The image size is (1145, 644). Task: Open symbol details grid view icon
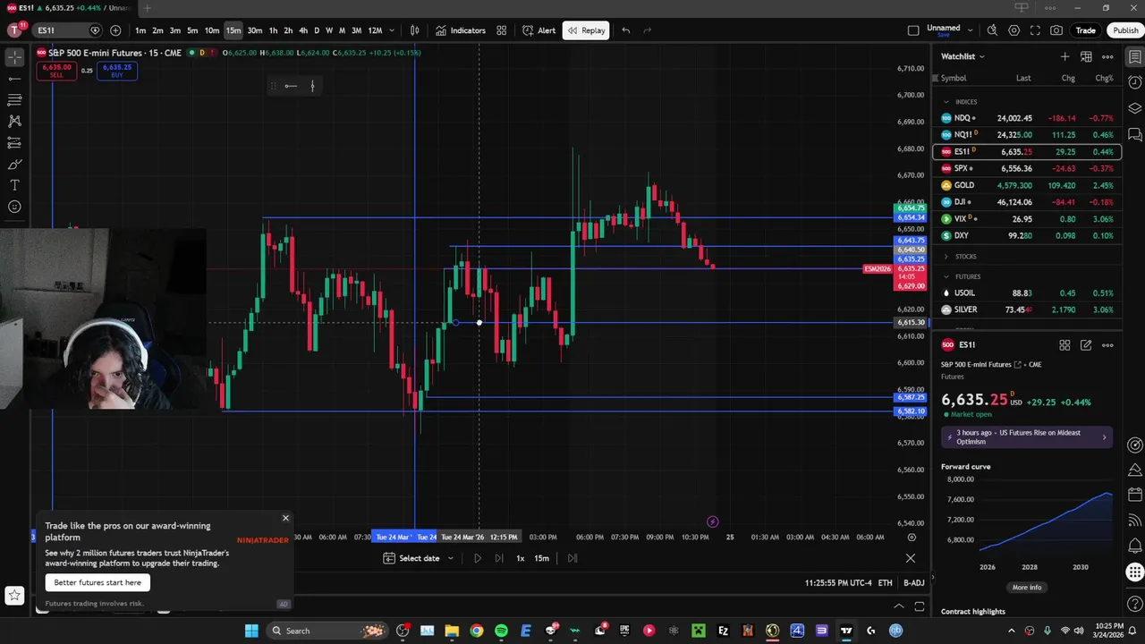pos(1064,345)
